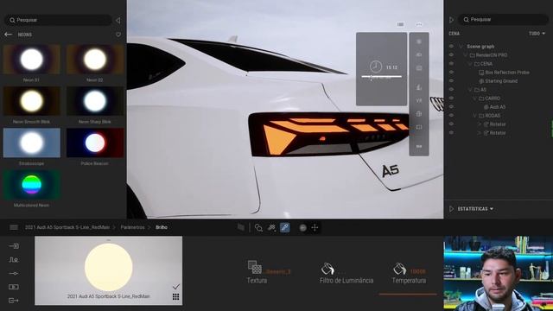This screenshot has height=311, width=553.
Task: Choose the Stroboscope preset
Action: pos(31,143)
